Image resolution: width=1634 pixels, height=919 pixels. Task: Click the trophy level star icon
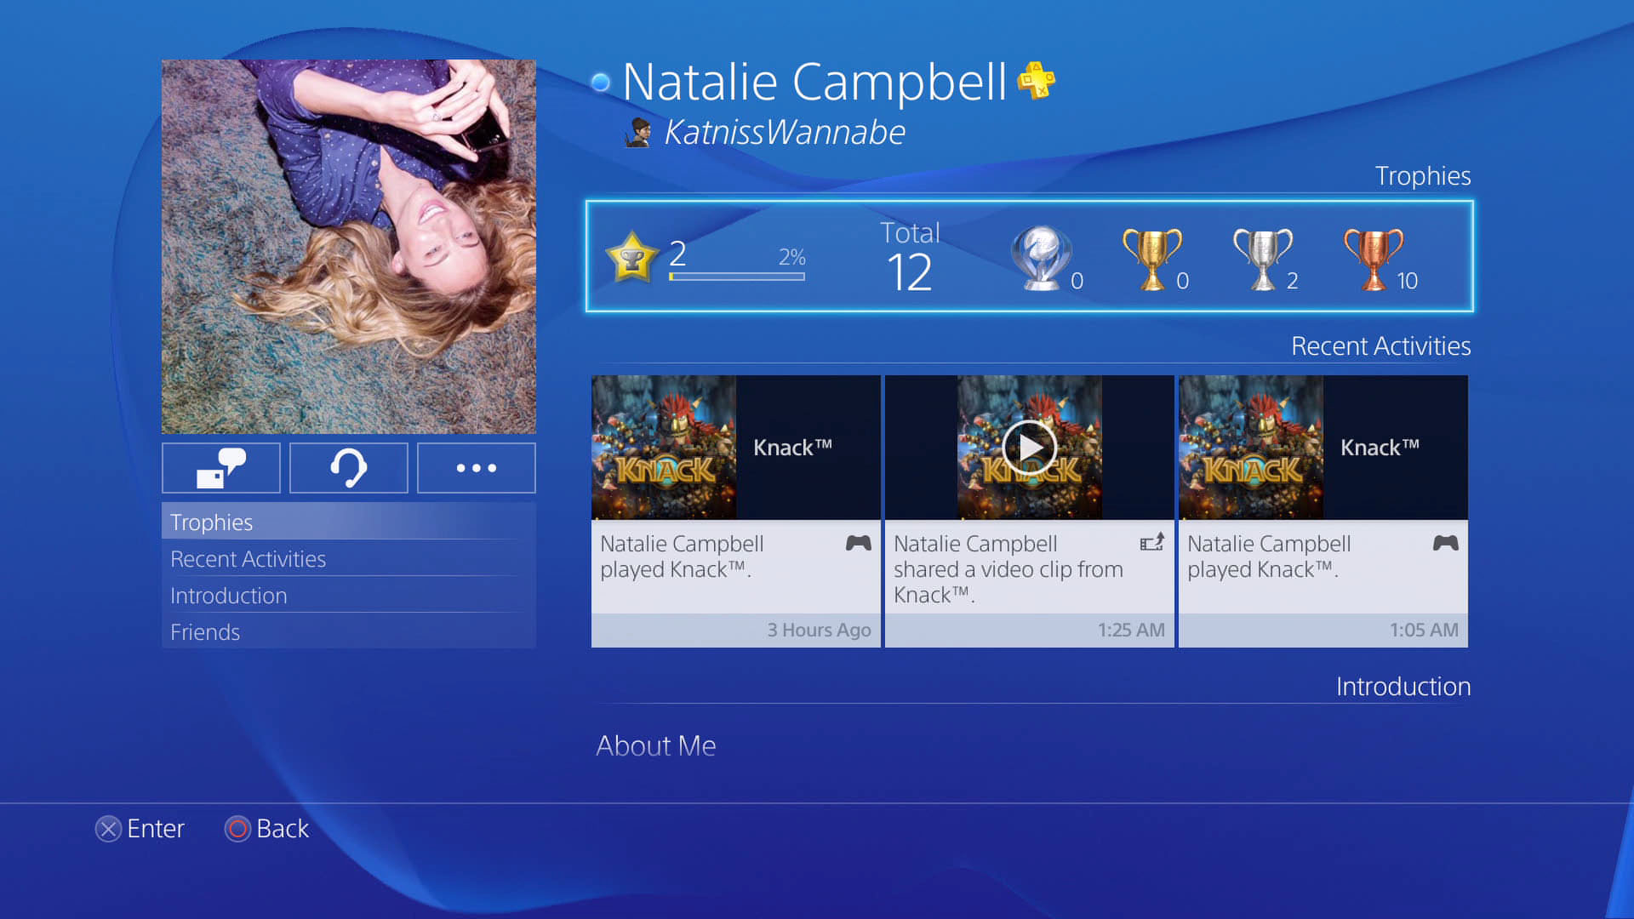click(631, 257)
